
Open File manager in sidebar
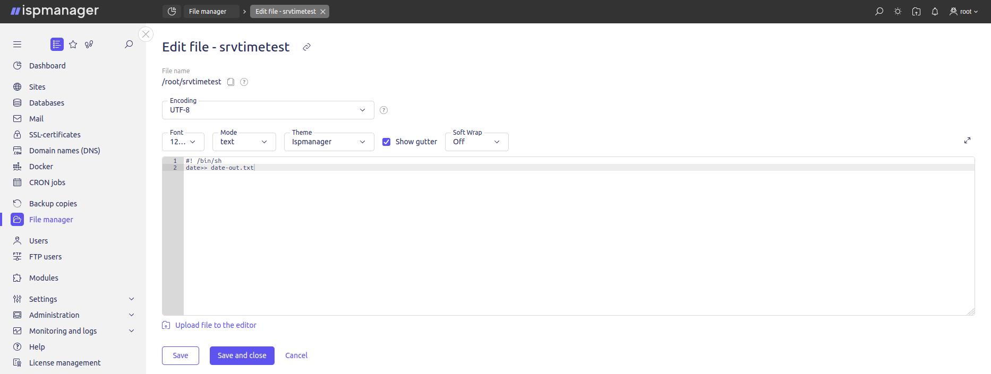click(51, 220)
